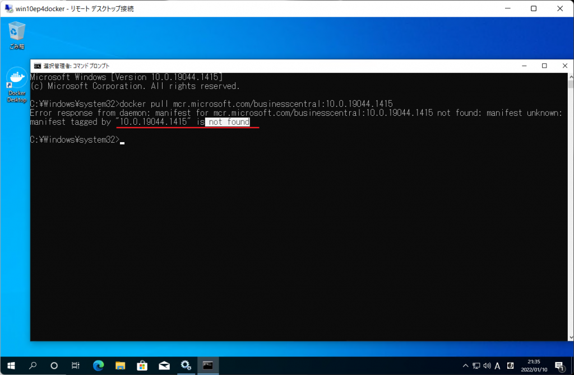The height and width of the screenshot is (375, 574).
Task: Click the 'docker pull' command line text
Action: point(256,104)
